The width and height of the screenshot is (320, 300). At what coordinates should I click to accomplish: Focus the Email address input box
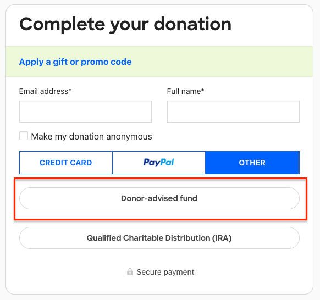click(86, 112)
